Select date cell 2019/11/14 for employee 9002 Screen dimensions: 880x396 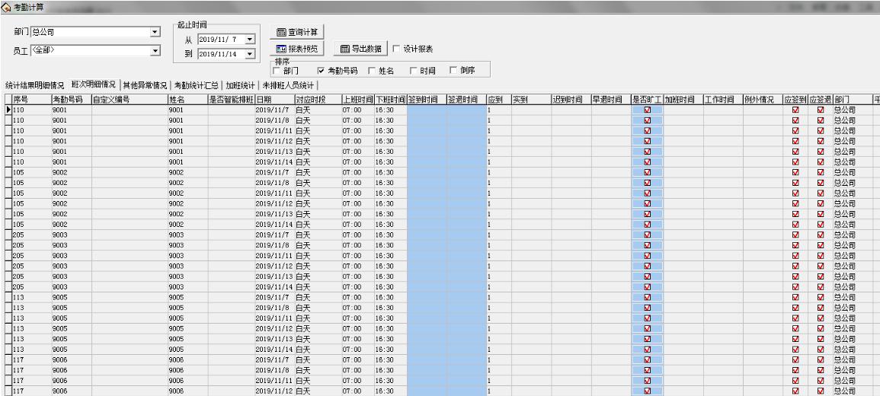[274, 225]
